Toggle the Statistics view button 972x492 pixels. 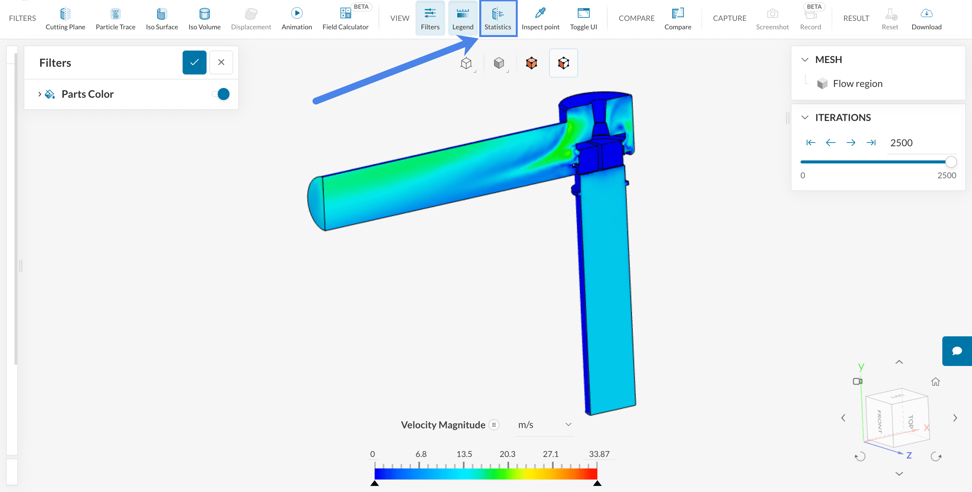[x=497, y=19]
